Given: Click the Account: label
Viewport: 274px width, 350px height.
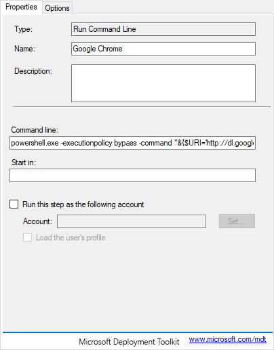Looking at the screenshot, I should [x=37, y=221].
